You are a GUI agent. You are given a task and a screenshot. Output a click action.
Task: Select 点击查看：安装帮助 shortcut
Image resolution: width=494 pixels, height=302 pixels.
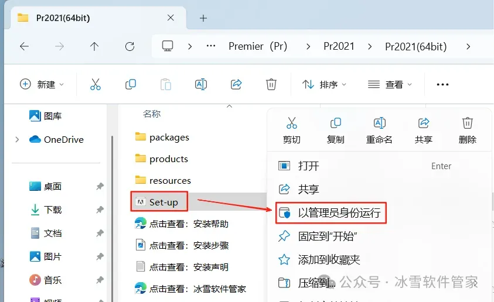pyautogui.click(x=182, y=224)
